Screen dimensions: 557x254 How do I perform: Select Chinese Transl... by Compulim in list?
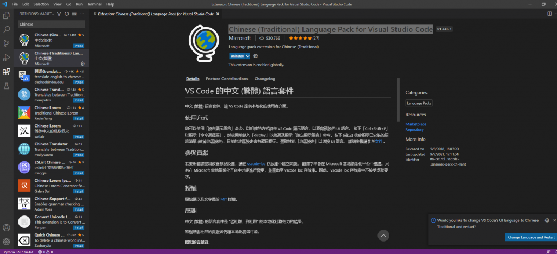(x=51, y=94)
